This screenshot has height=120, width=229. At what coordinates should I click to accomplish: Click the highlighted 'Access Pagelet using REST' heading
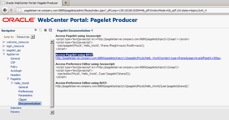(74, 55)
